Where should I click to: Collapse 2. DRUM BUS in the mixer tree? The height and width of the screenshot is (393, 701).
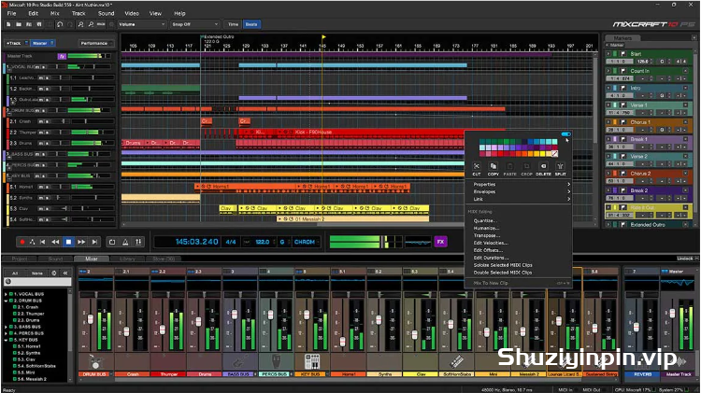pos(6,301)
